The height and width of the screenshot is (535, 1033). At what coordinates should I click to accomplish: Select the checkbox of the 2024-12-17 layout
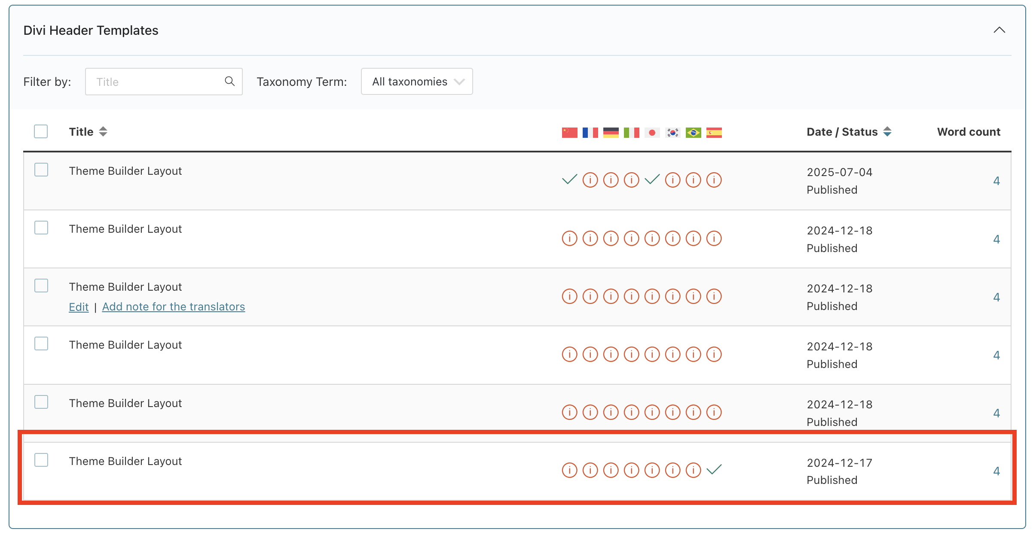tap(41, 460)
